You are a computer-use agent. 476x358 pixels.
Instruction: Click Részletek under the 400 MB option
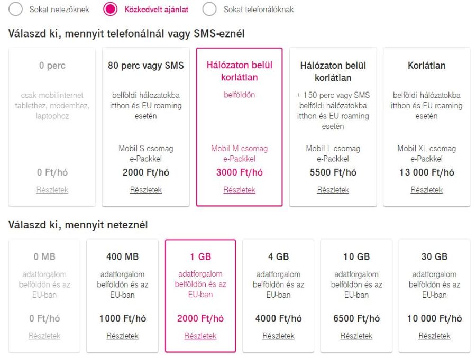coord(122,336)
